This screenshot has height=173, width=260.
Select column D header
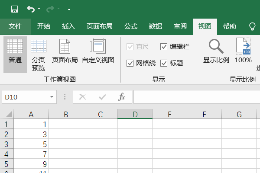135,114
